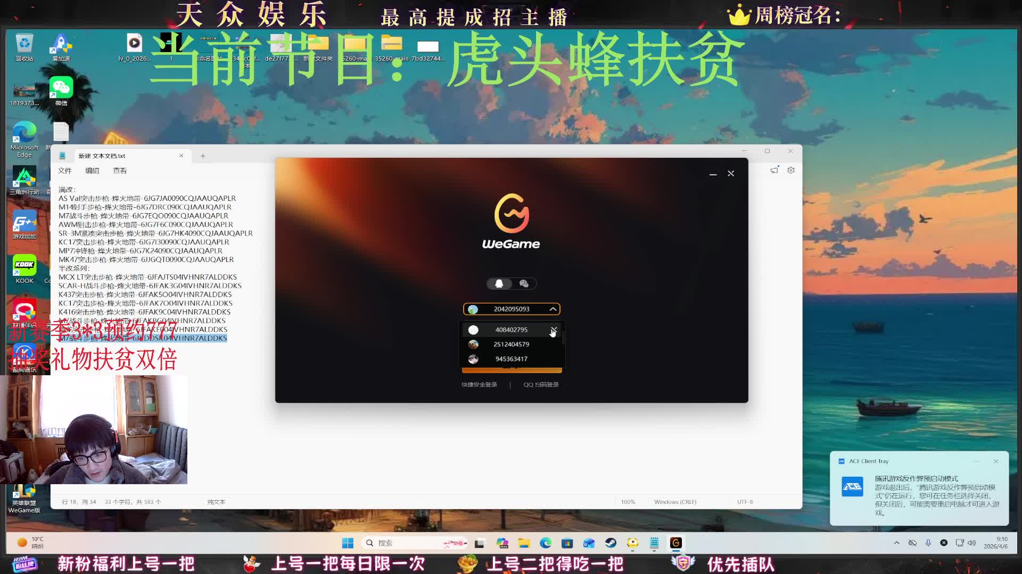The width and height of the screenshot is (1022, 574).
Task: Click 快捷安全登录 link
Action: 479,385
